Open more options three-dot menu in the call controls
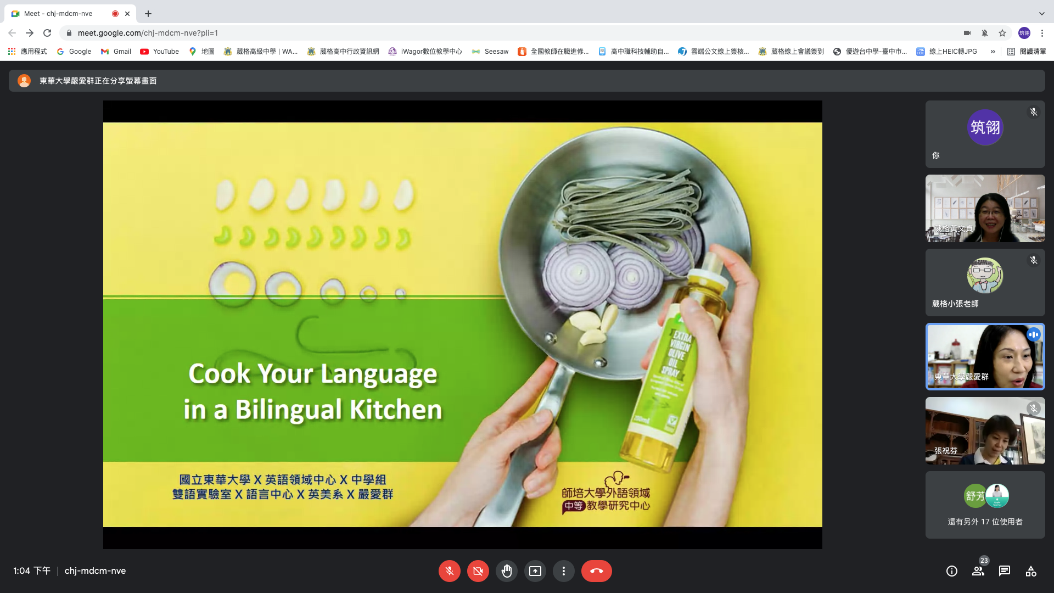 coord(563,571)
